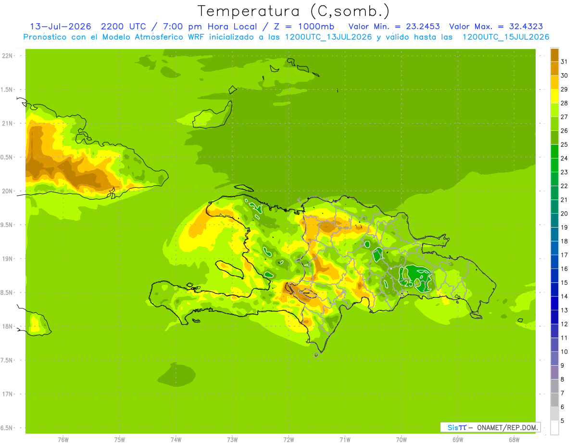Click legend swatch between 11 and 12
The height and width of the screenshot is (446, 577).
coord(554,331)
